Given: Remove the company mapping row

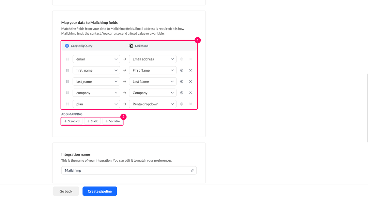Looking at the screenshot, I should tap(190, 93).
